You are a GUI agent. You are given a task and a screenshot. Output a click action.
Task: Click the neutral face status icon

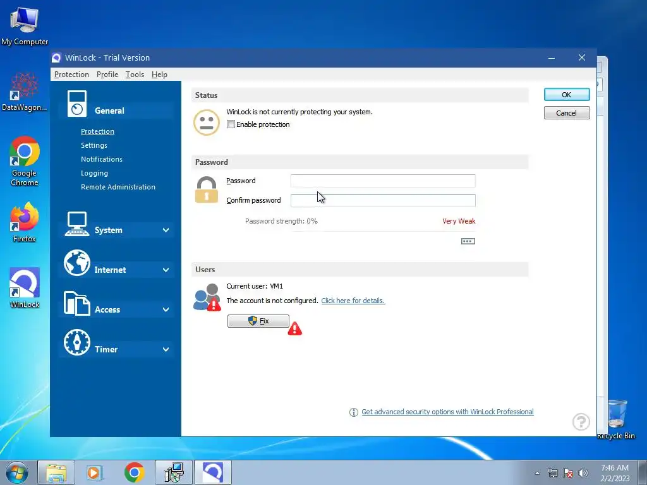click(x=207, y=122)
